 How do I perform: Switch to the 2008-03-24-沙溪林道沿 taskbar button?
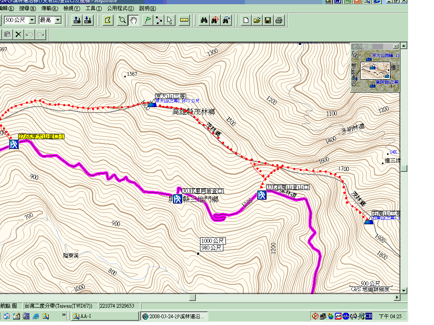[174, 316]
